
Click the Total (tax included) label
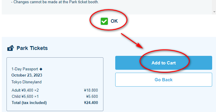click(x=29, y=103)
